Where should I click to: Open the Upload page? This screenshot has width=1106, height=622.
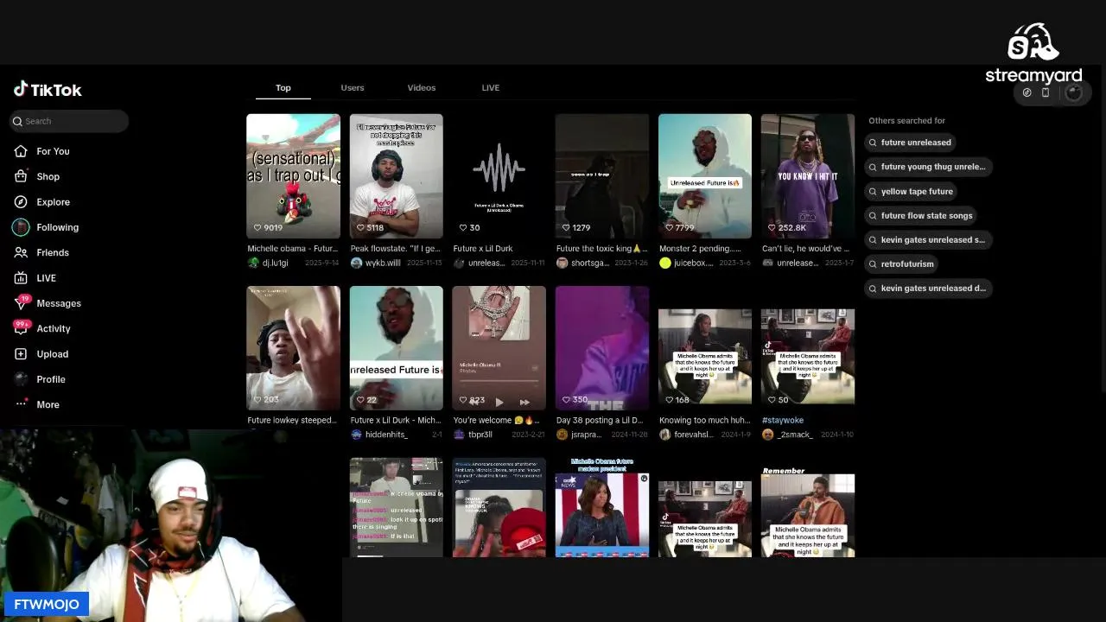41,354
